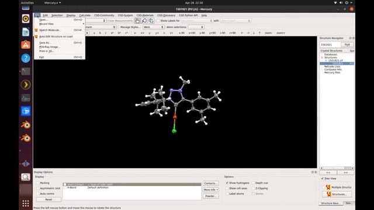374x210 pixels.
Task: Open the Help icon in the dock
Action: pyautogui.click(x=26, y=58)
